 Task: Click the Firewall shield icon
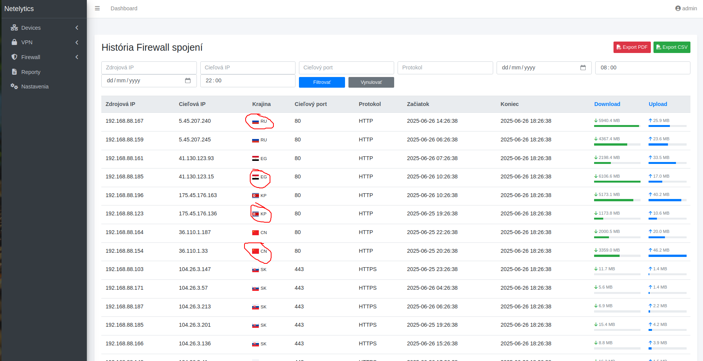coord(14,57)
